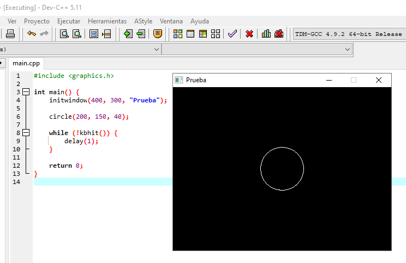Click the Prueba window title icon
This screenshot has width=406, height=263.
pyautogui.click(x=178, y=80)
